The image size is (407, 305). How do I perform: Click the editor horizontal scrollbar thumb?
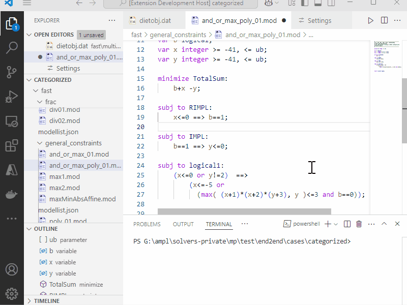pyautogui.click(x=244, y=211)
